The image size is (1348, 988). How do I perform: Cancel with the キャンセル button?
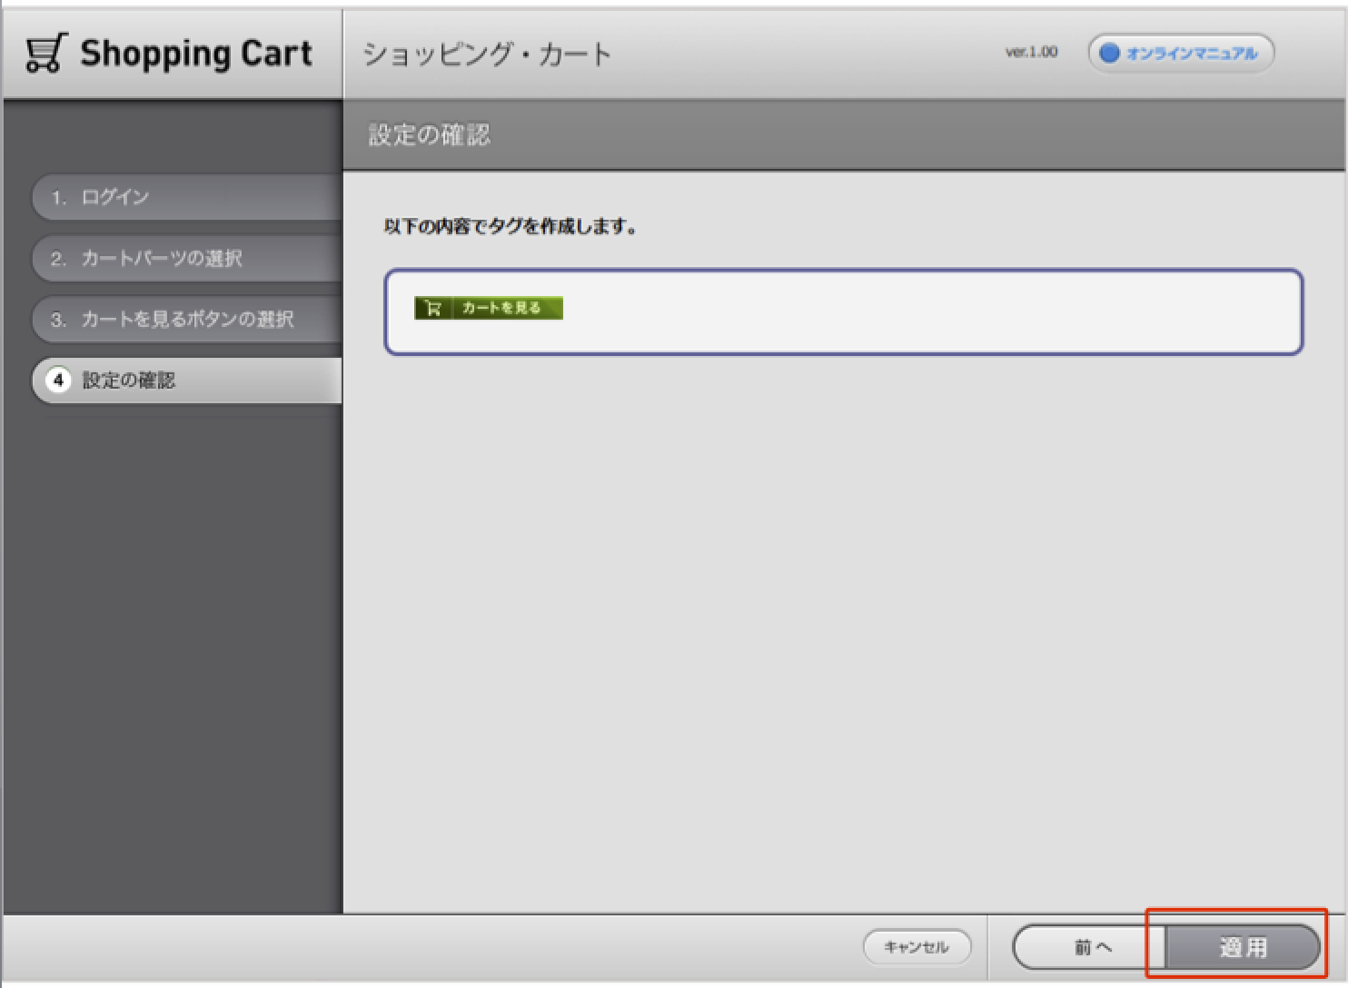[x=917, y=947]
